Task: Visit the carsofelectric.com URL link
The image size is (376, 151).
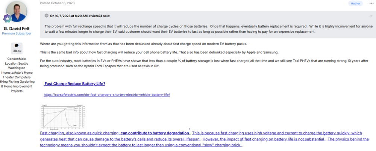Action: (107, 95)
